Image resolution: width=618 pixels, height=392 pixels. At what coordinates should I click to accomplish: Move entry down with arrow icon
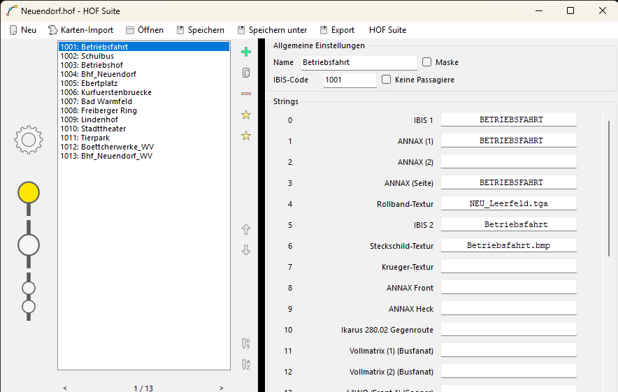pos(246,250)
